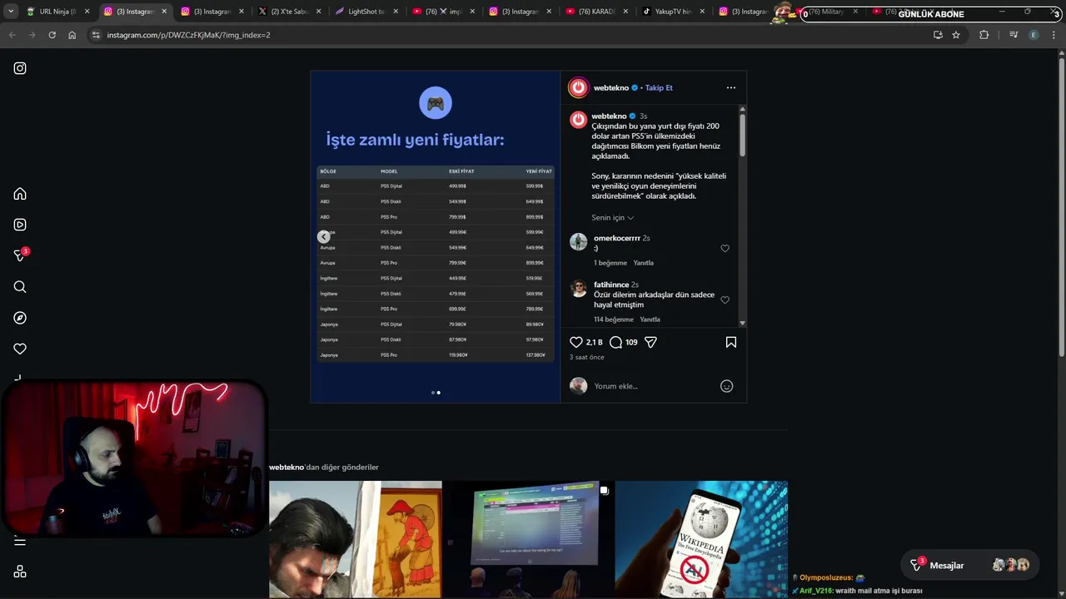Reload the page
Screen dimensions: 1066x599
click(52, 35)
